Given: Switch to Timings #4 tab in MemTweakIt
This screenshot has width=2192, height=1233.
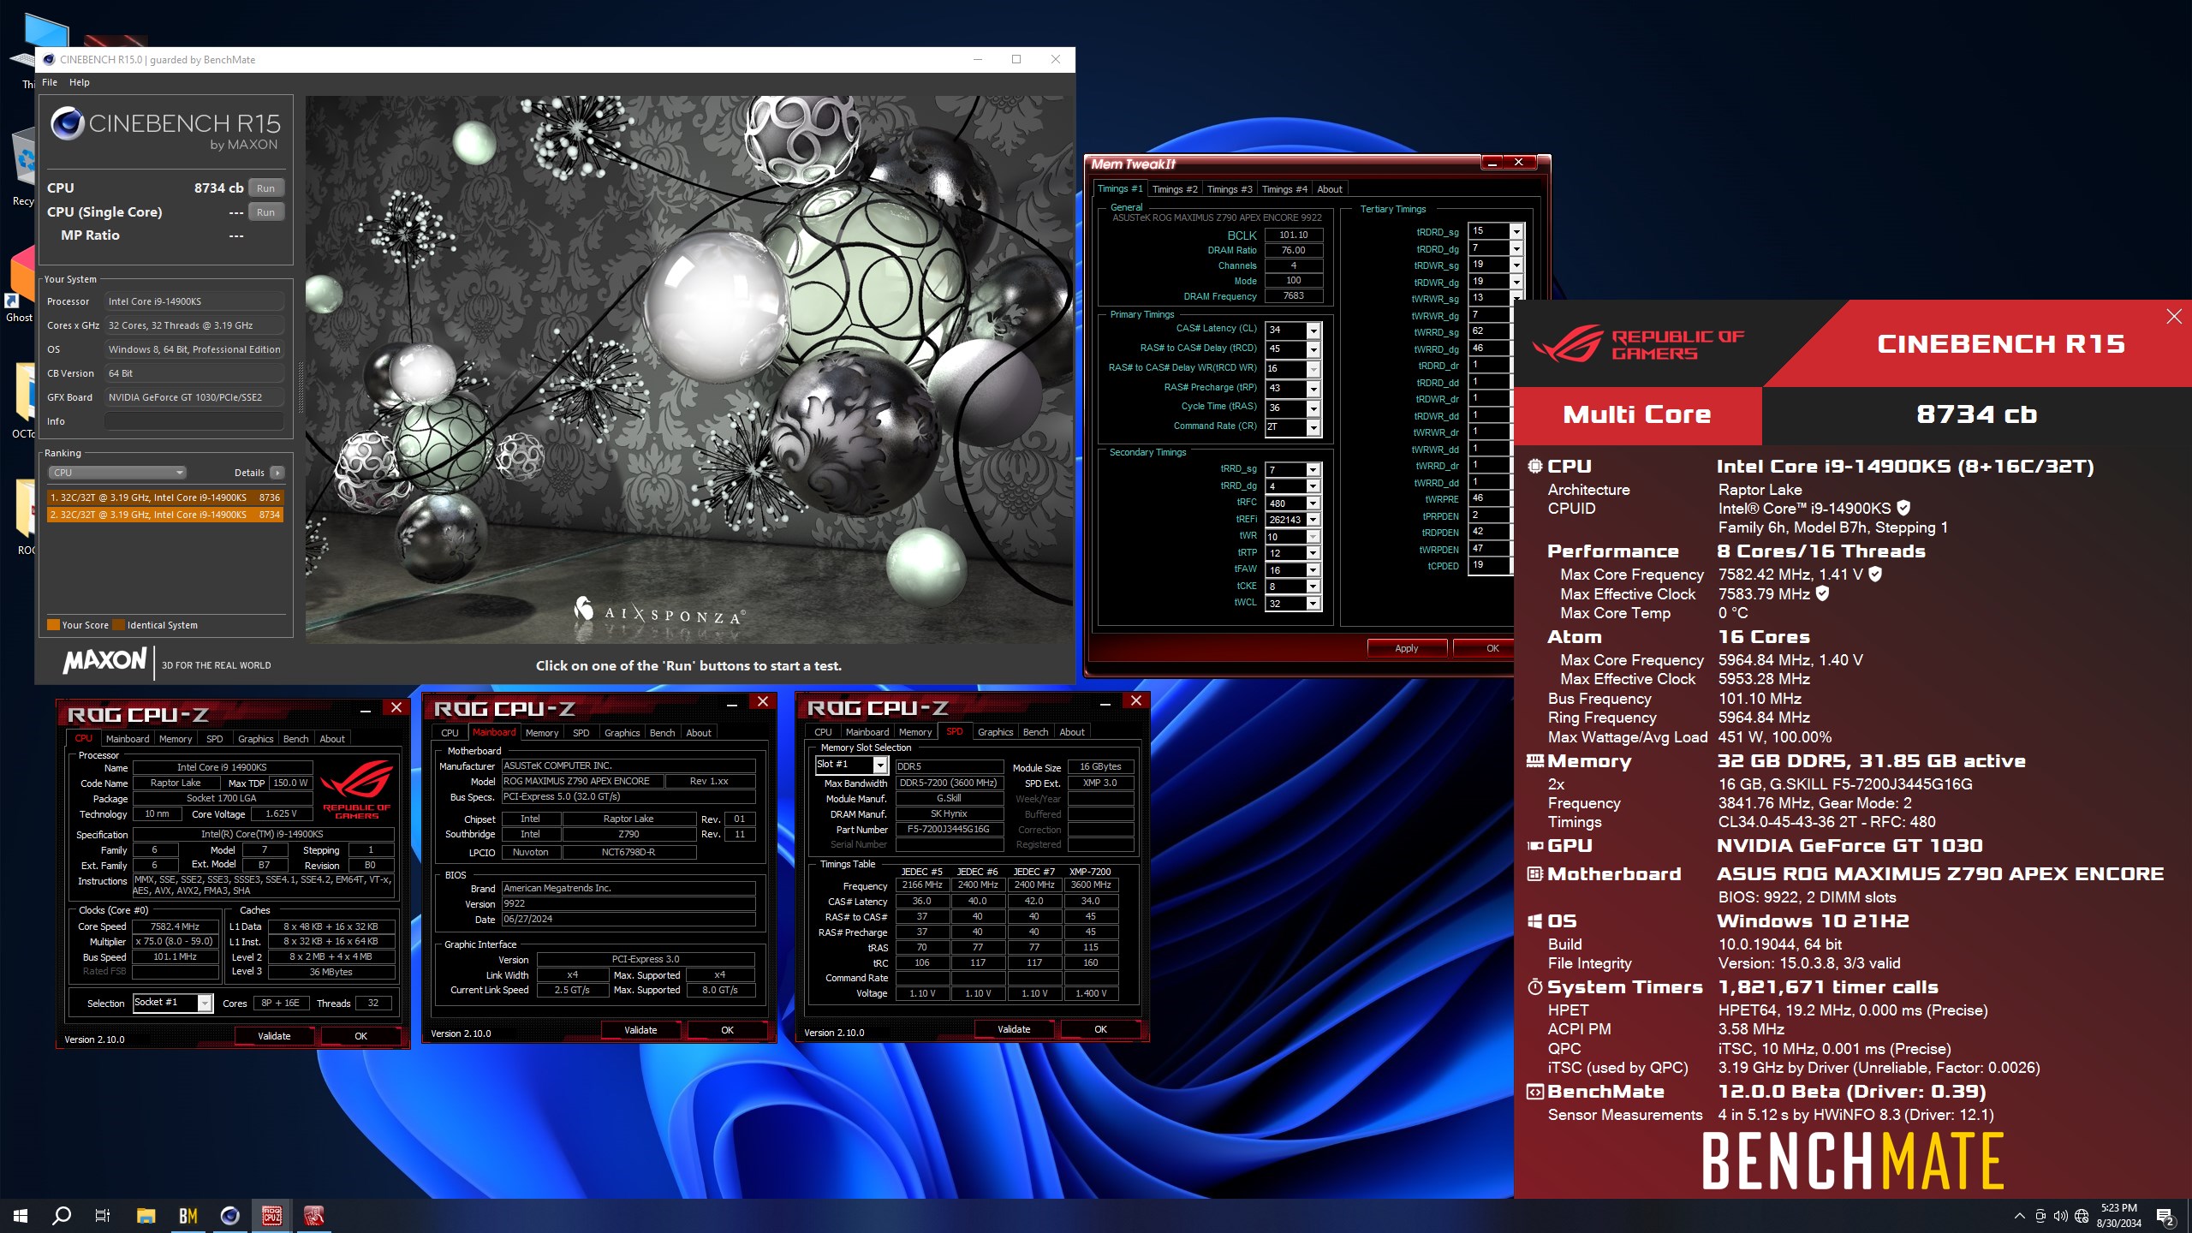Looking at the screenshot, I should point(1284,189).
